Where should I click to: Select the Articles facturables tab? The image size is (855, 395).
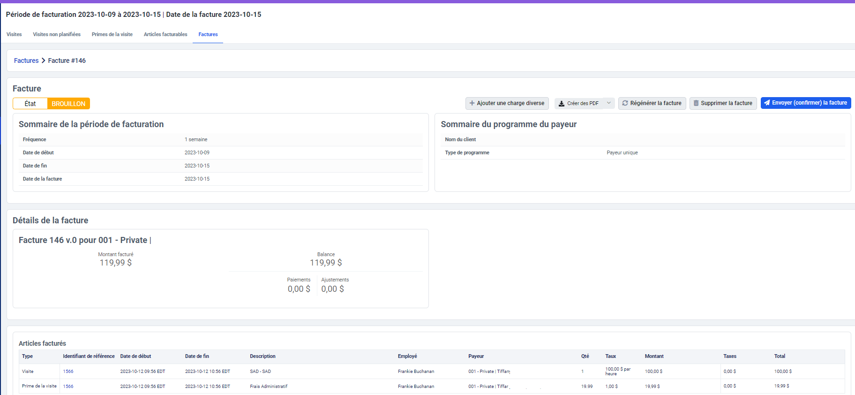pyautogui.click(x=165, y=34)
